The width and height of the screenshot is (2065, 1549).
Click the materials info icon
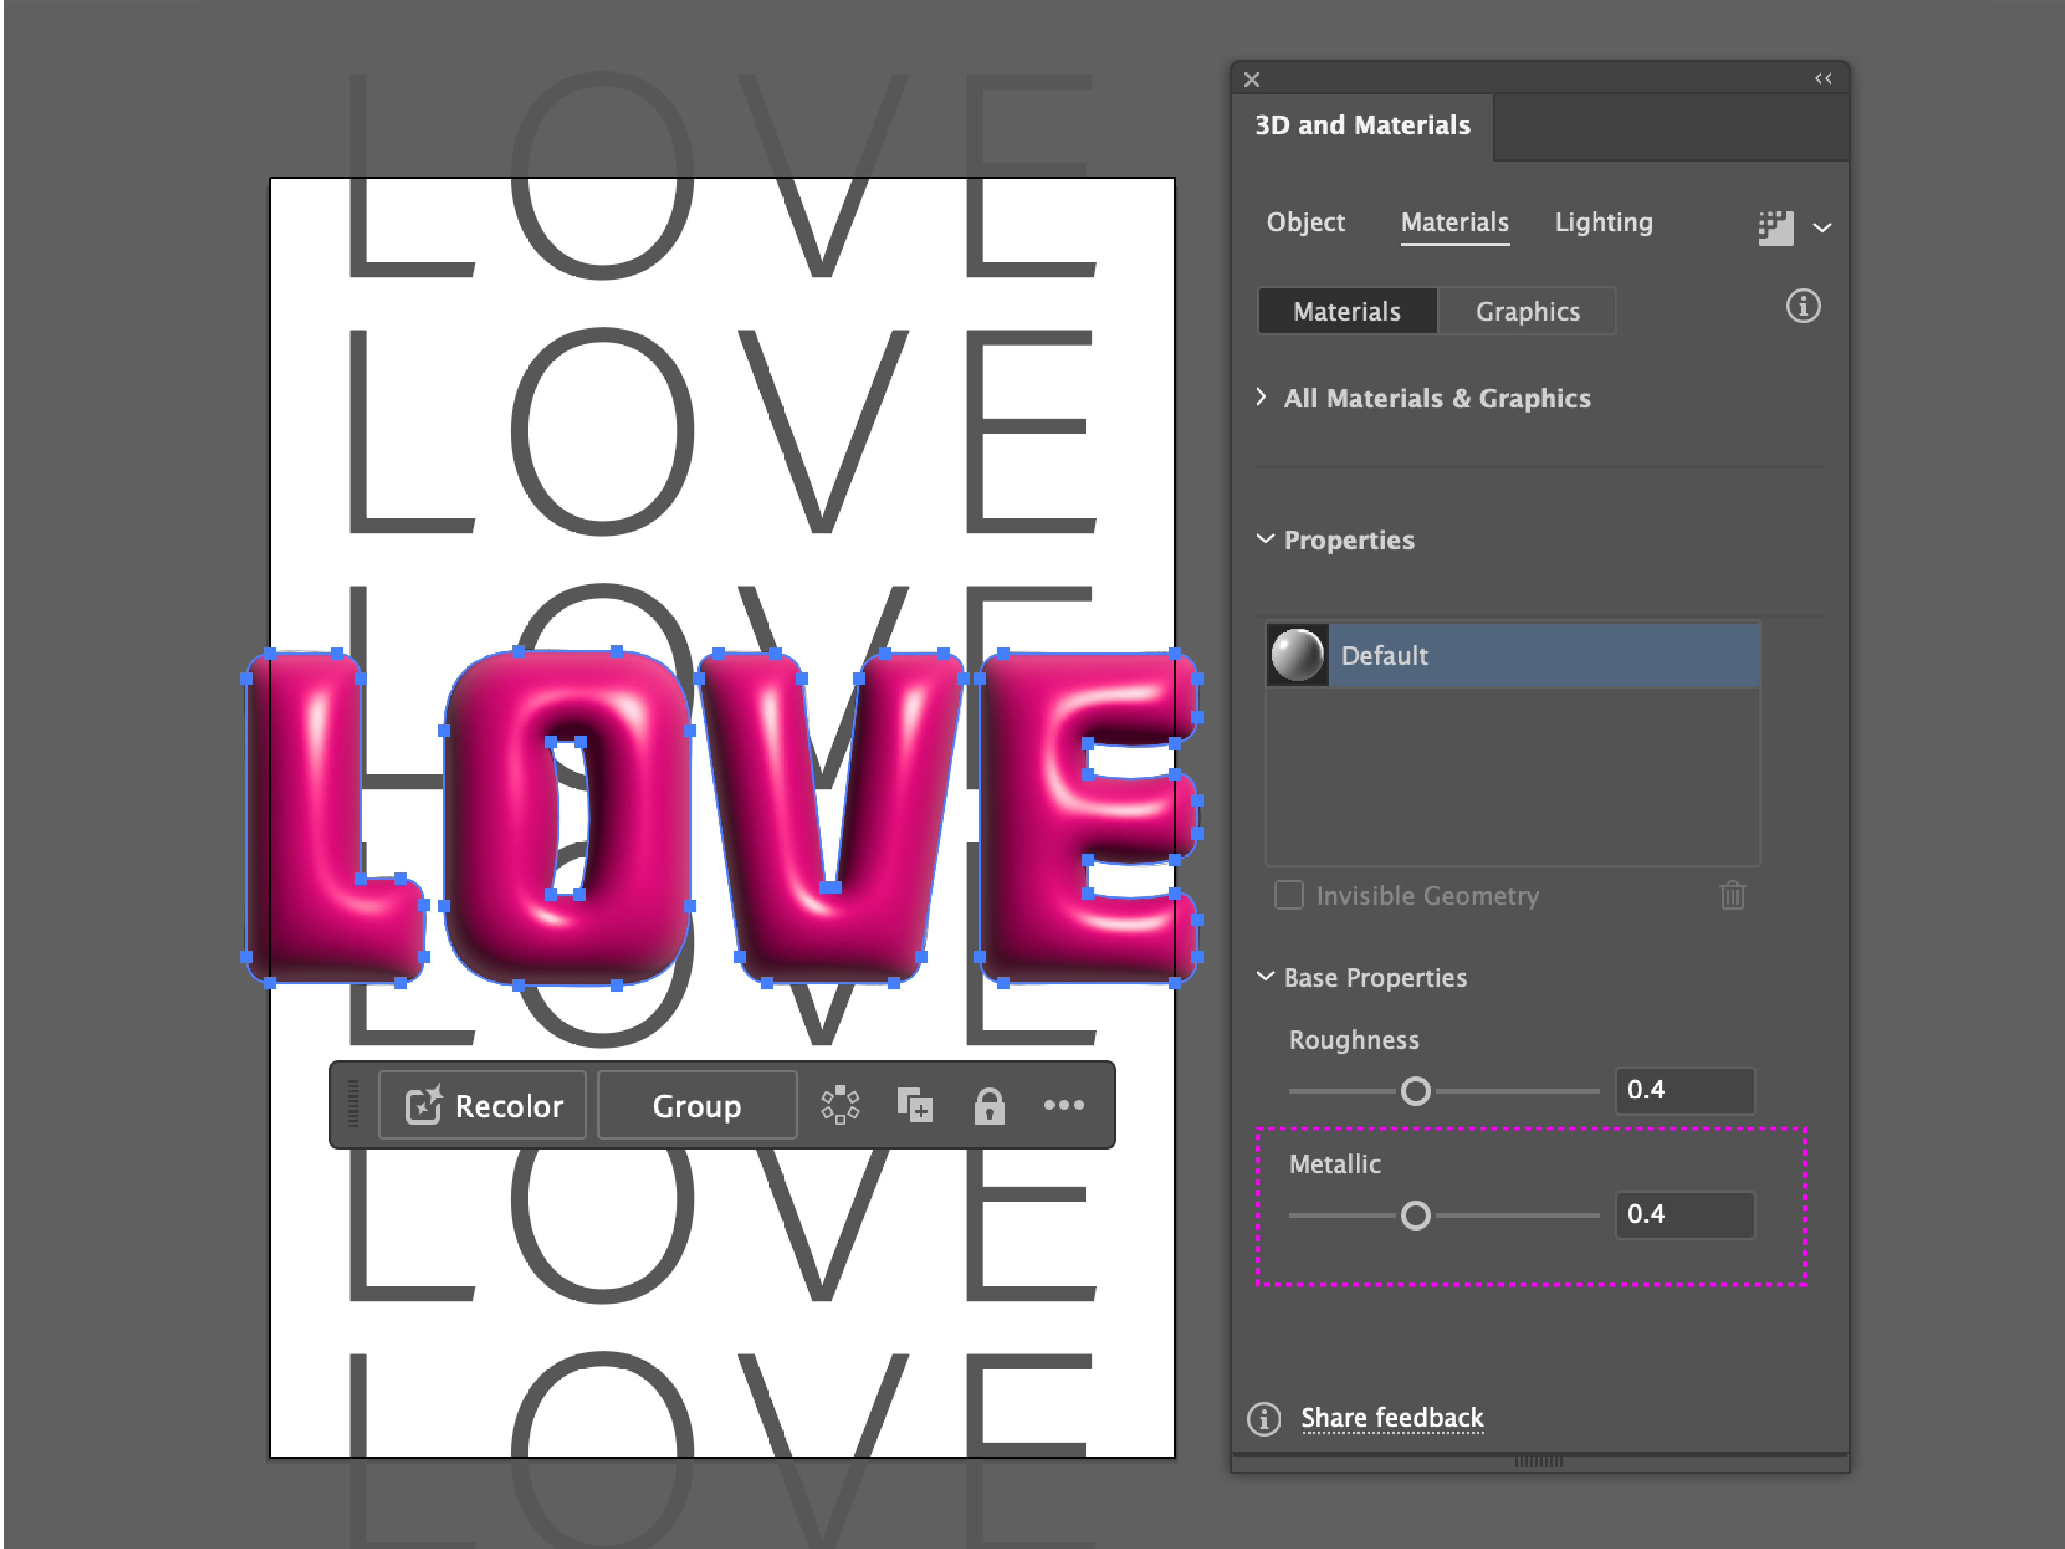click(x=1803, y=306)
